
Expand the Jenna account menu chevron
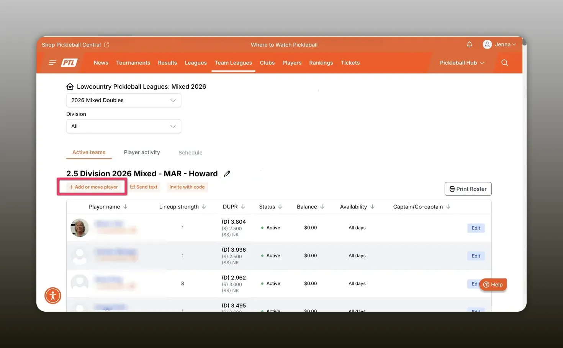[x=514, y=45]
